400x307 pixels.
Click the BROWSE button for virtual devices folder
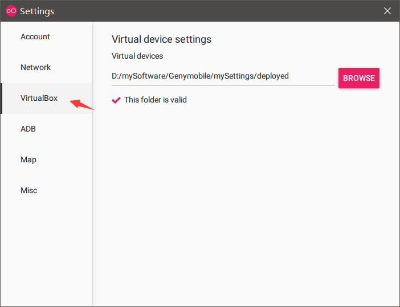[358, 78]
